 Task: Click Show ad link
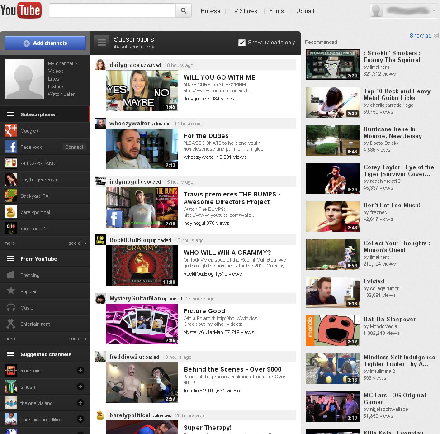click(x=420, y=36)
